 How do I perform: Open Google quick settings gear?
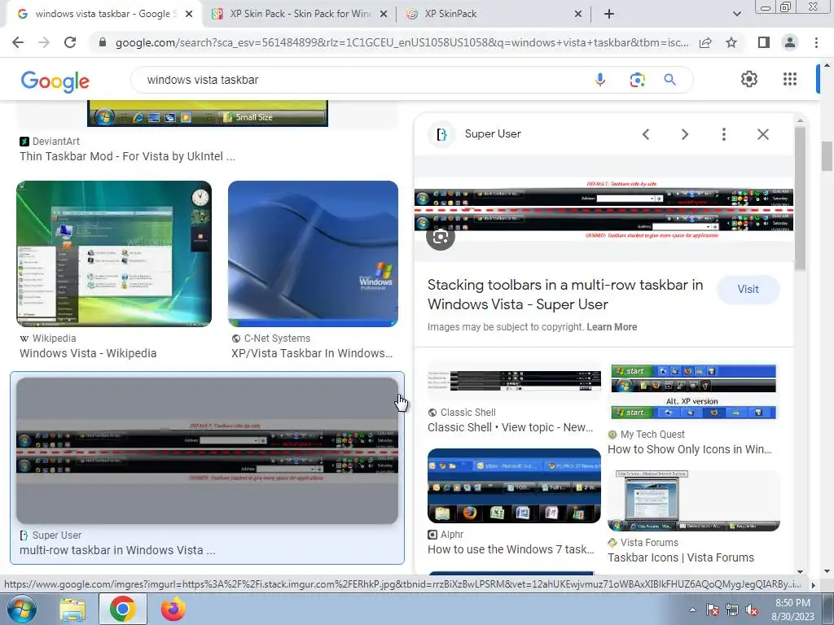click(x=749, y=79)
